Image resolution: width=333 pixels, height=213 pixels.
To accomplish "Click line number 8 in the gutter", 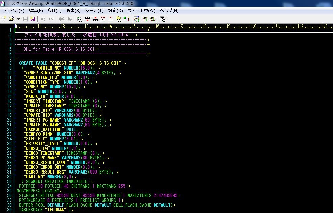I will tap(10, 63).
